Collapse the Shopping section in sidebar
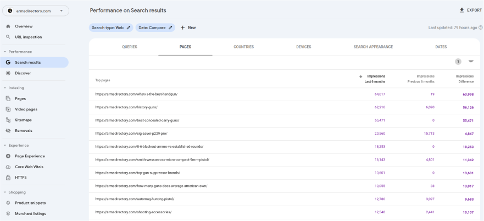This screenshot has width=484, height=221. click(x=5, y=192)
